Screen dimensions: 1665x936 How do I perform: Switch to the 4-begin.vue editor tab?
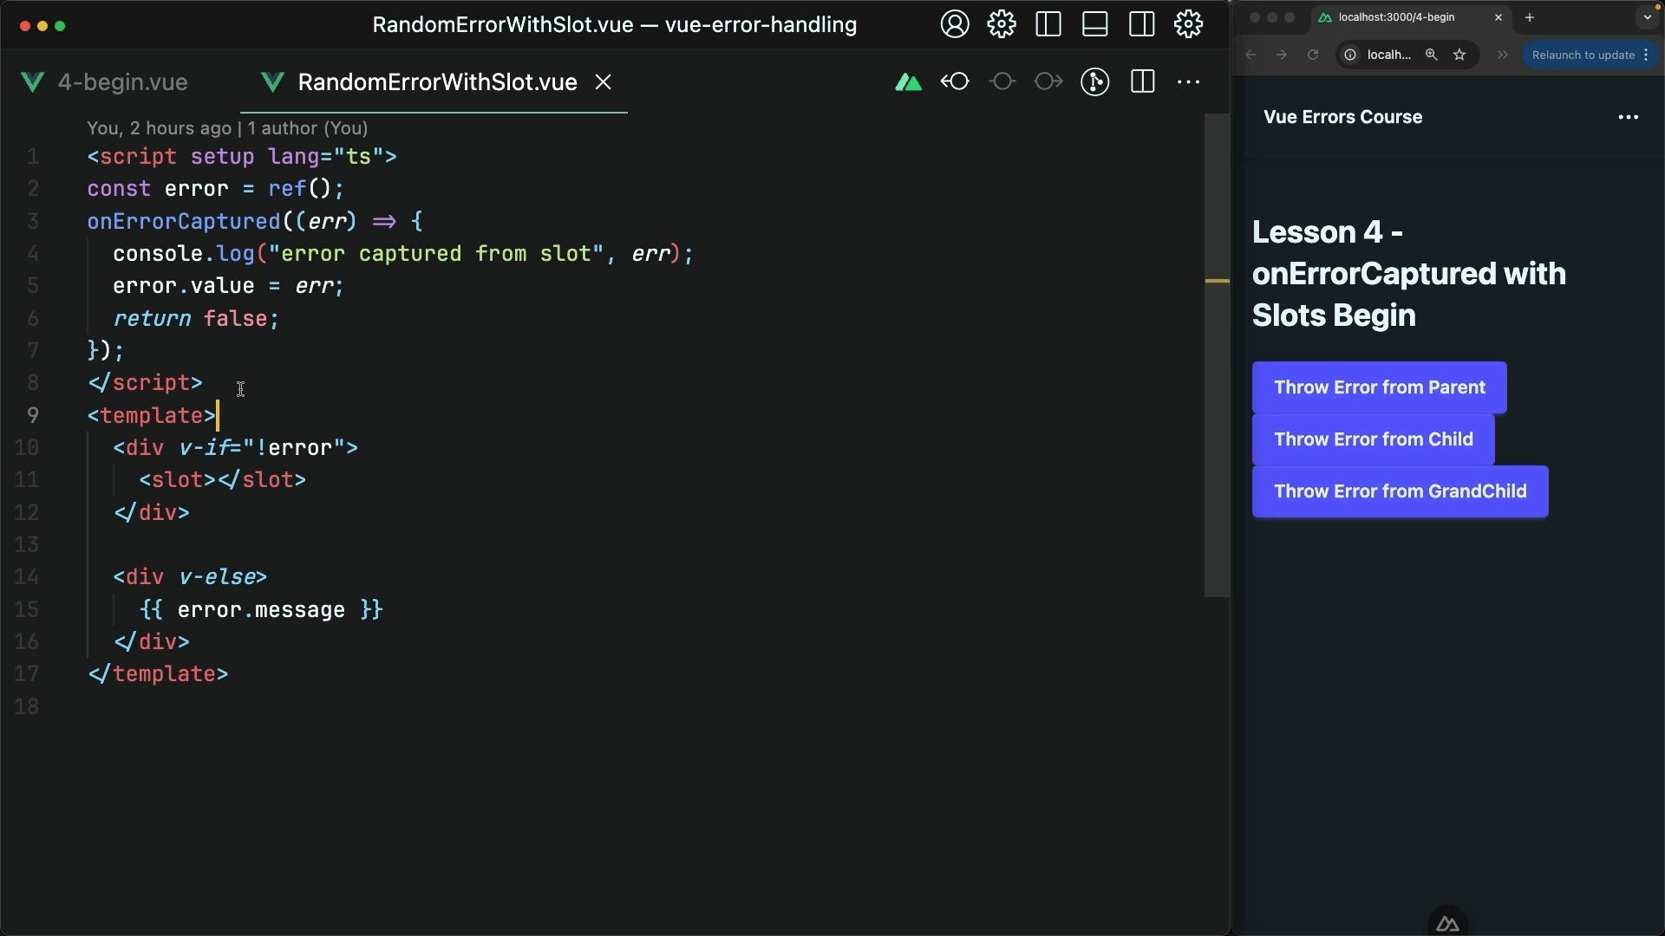[x=106, y=82]
